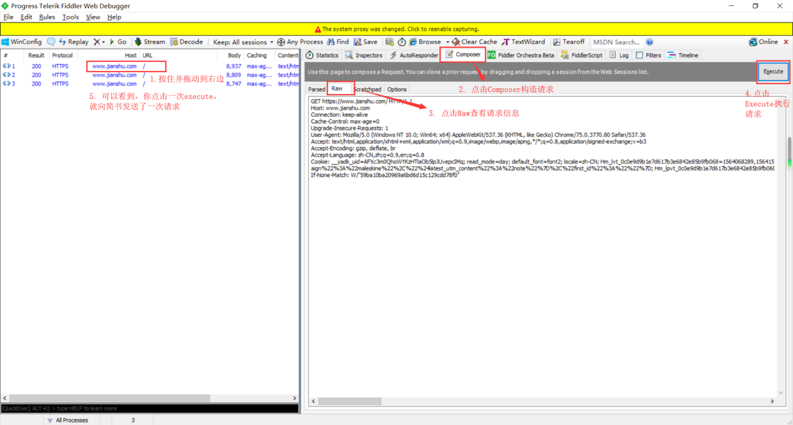This screenshot has height=425, width=793.
Task: Switch to Composer Parsed sub-tab
Action: point(317,89)
